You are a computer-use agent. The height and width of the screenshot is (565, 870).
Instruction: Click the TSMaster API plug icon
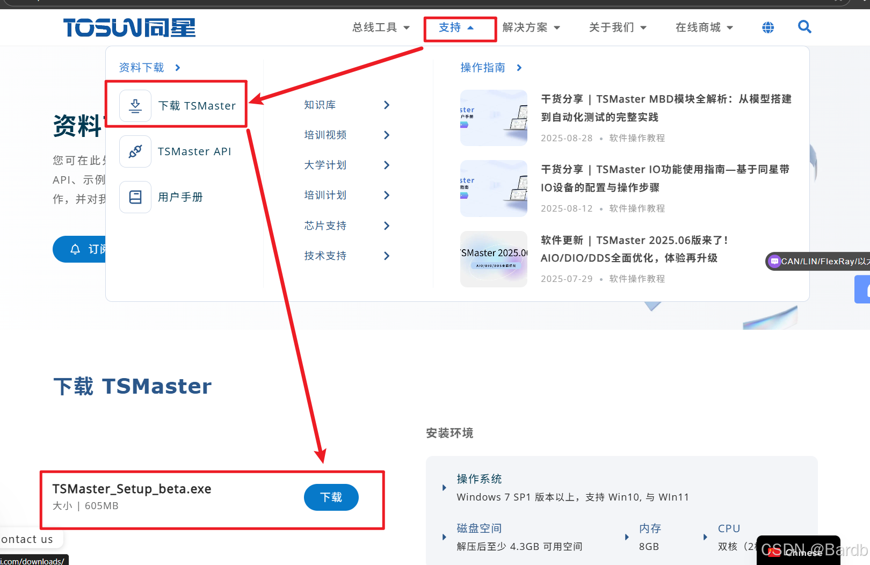pyautogui.click(x=135, y=151)
